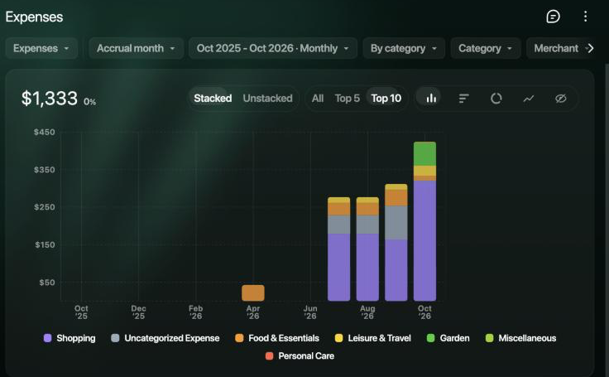Click the Feb '26 x-axis label
Image resolution: width=609 pixels, height=377 pixels.
(196, 312)
